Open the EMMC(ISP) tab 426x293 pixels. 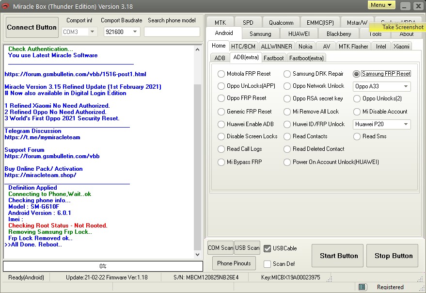coord(320,23)
